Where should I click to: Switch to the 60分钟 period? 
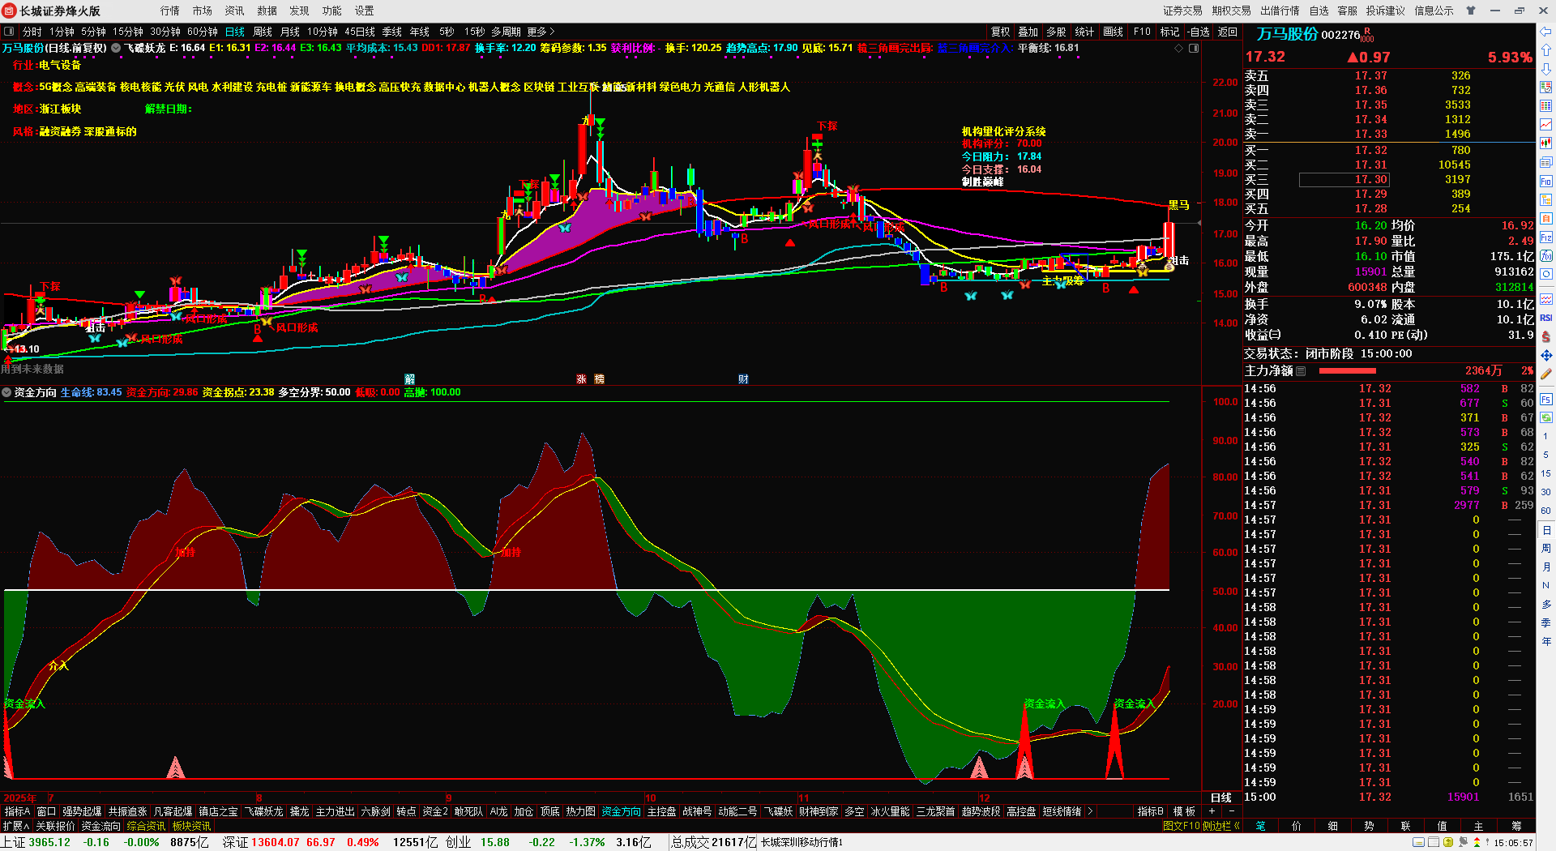point(203,32)
